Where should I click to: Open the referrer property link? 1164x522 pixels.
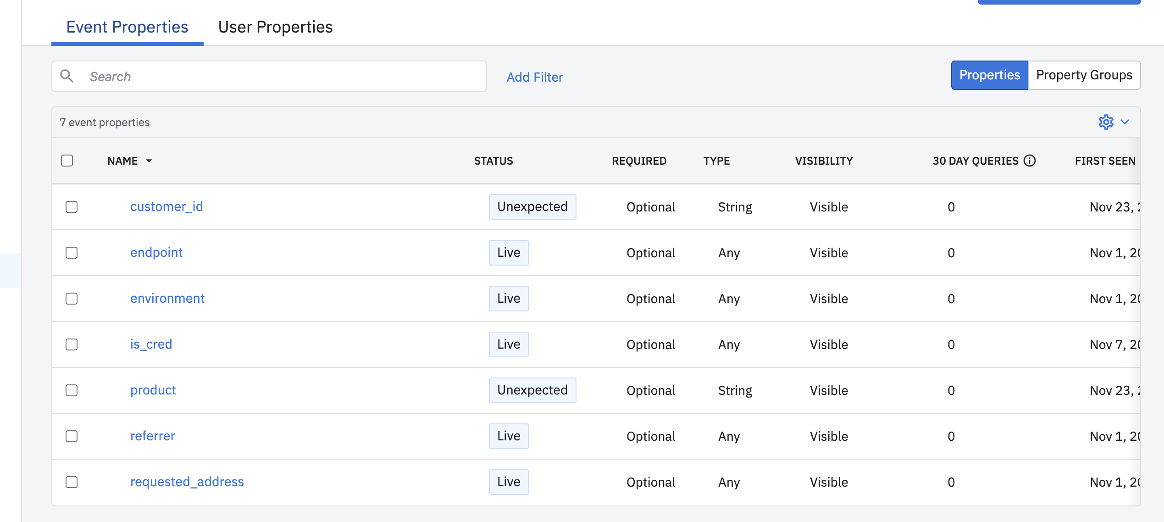pyautogui.click(x=153, y=436)
